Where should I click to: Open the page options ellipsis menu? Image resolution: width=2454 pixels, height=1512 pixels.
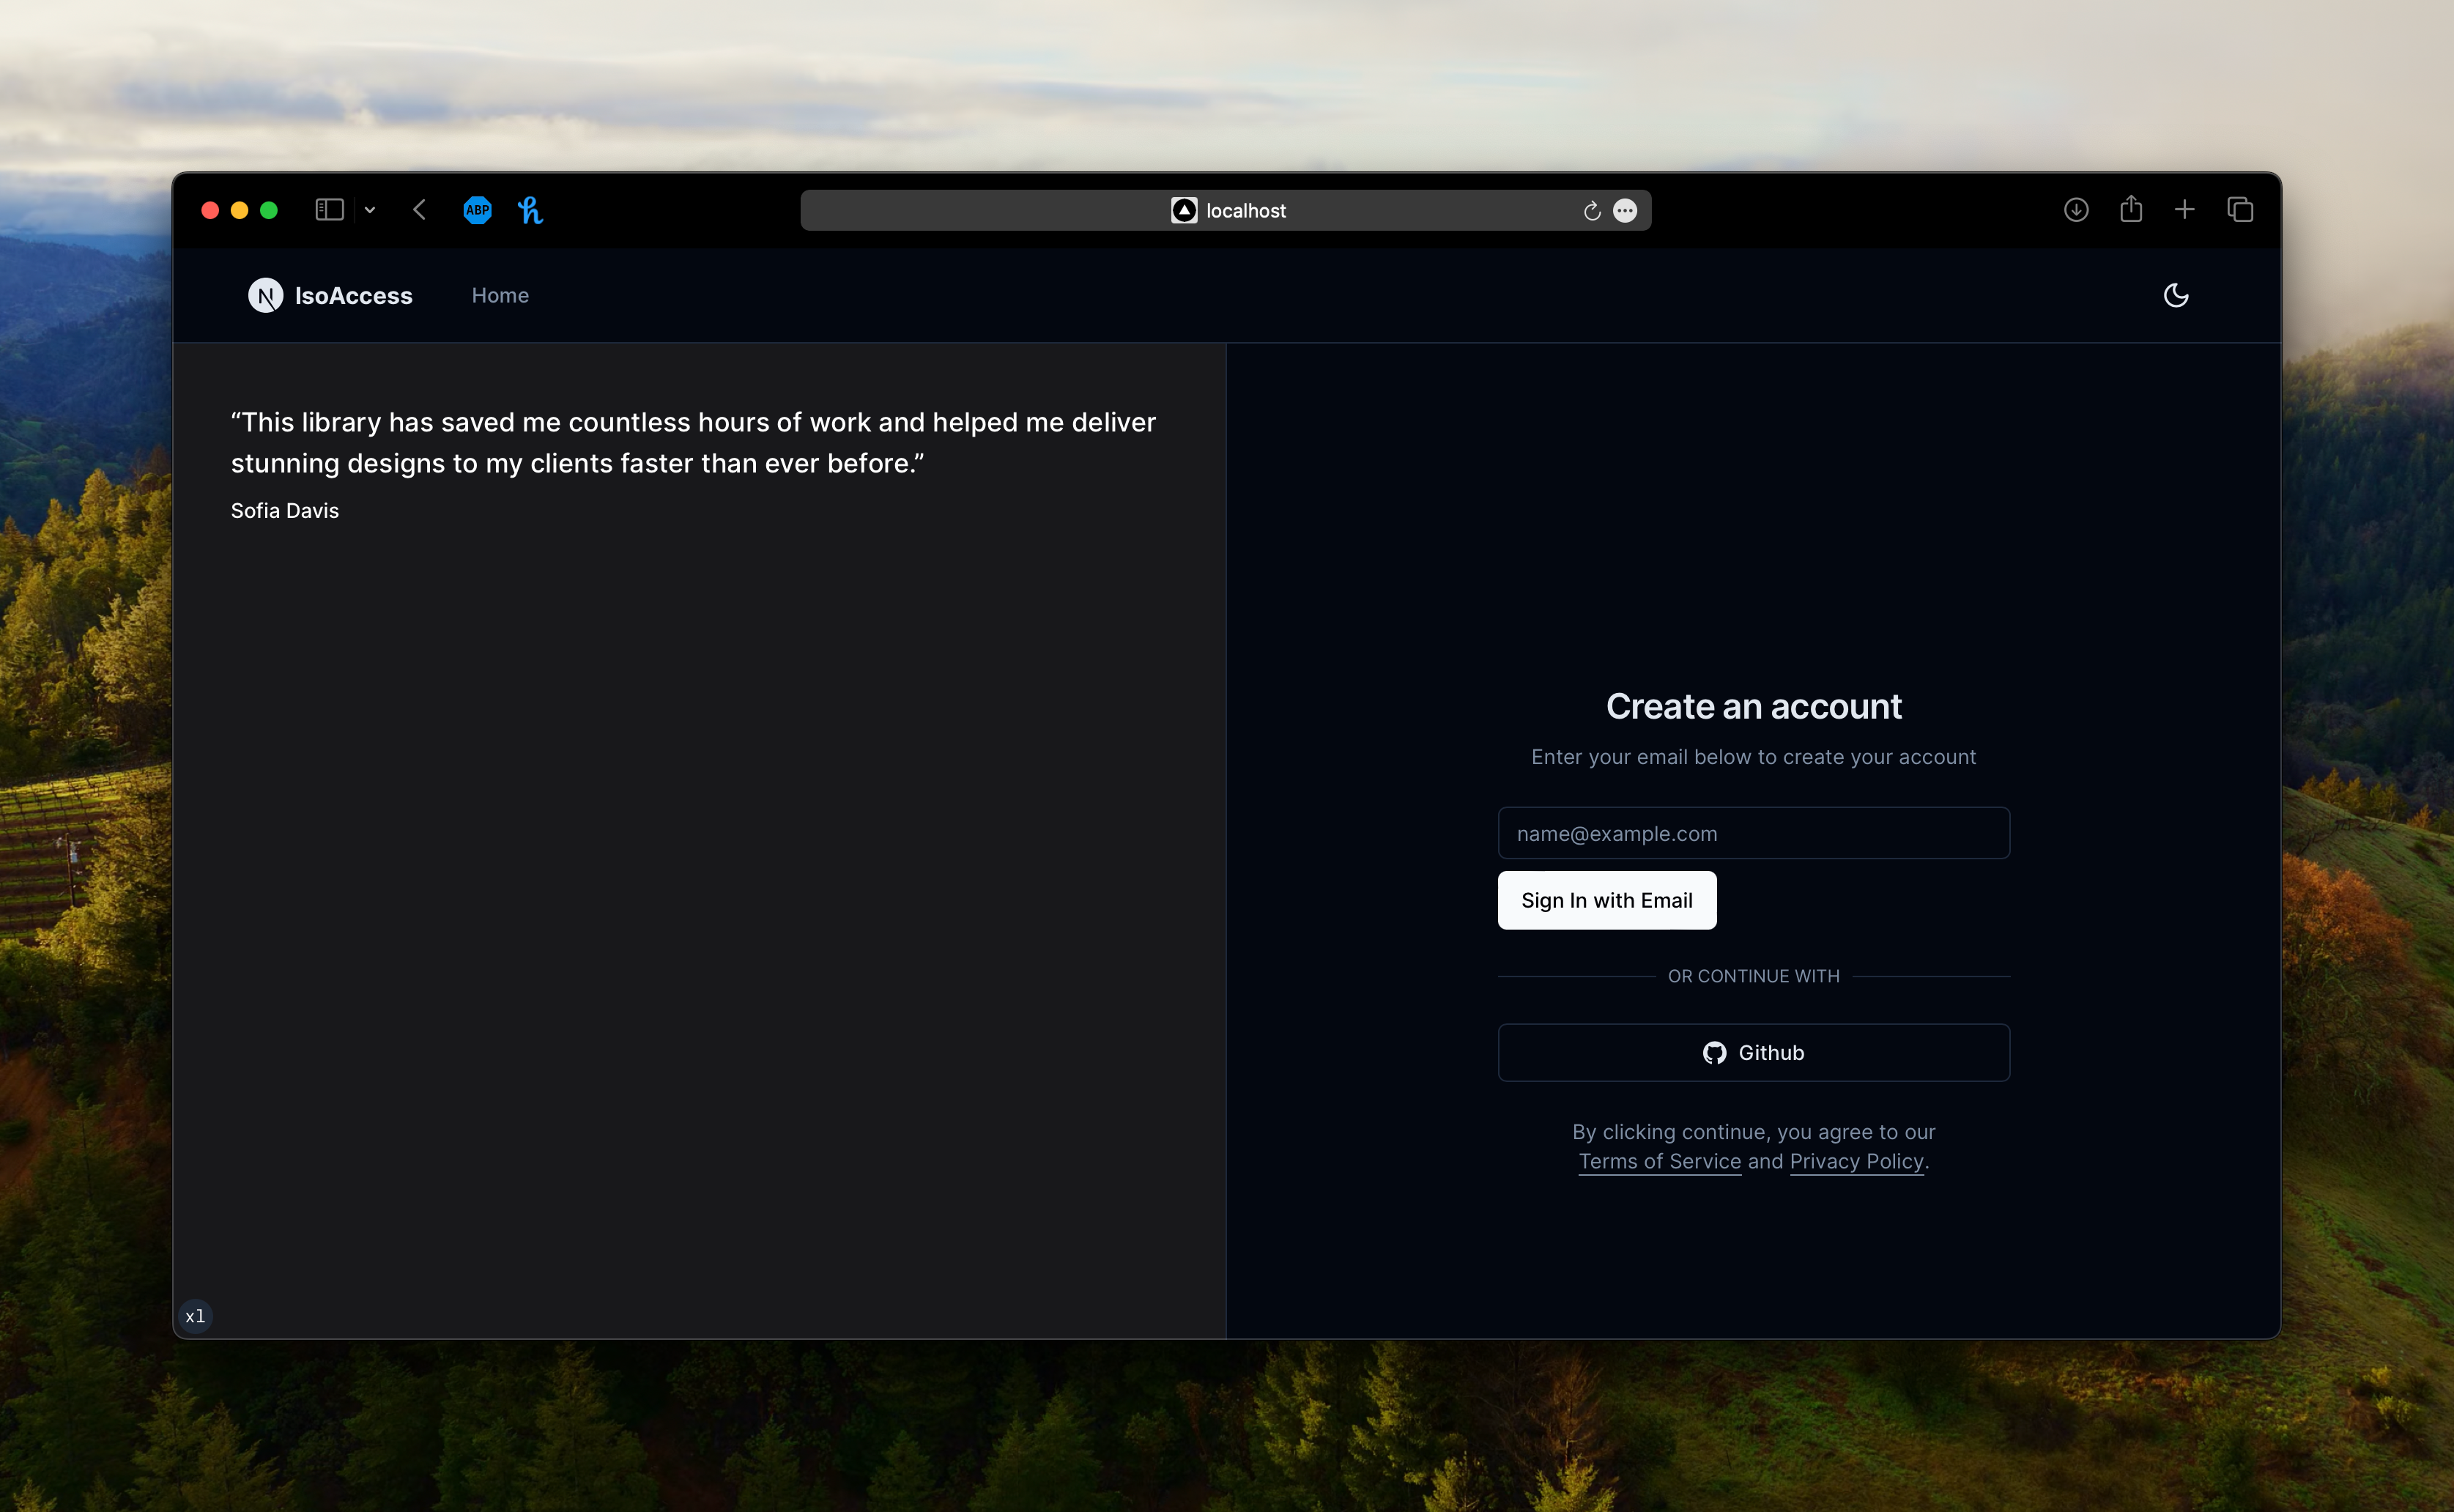1625,211
